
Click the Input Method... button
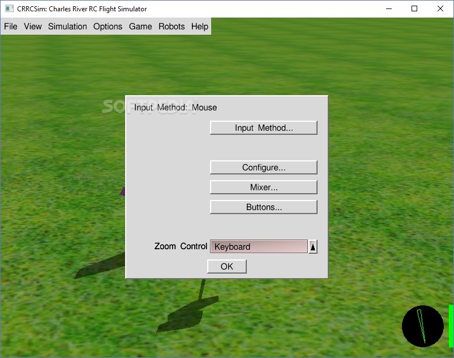(x=264, y=127)
